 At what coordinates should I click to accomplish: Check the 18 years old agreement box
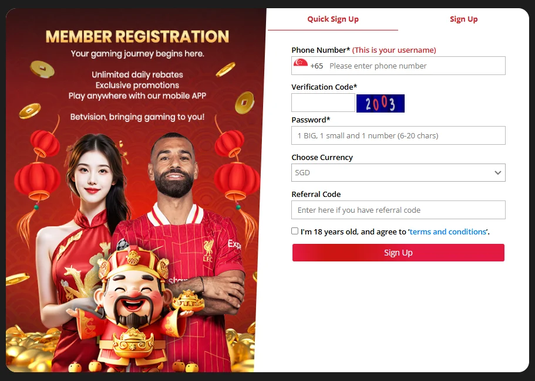pyautogui.click(x=295, y=231)
